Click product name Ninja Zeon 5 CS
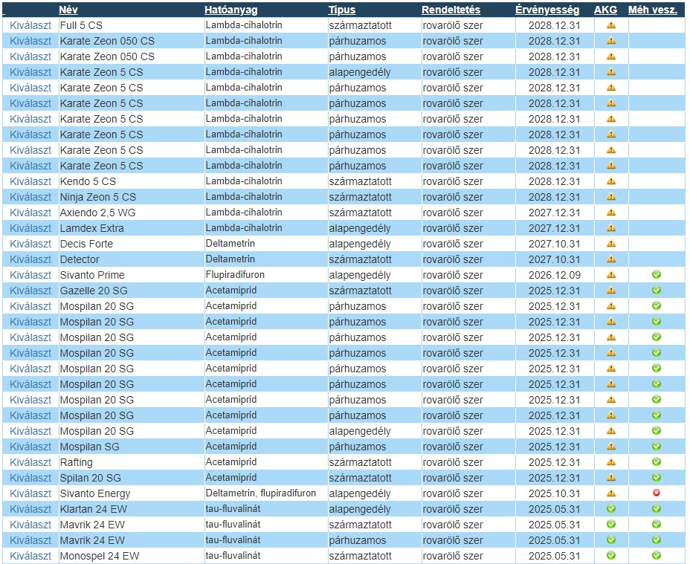This screenshot has height=564, width=690. (98, 197)
